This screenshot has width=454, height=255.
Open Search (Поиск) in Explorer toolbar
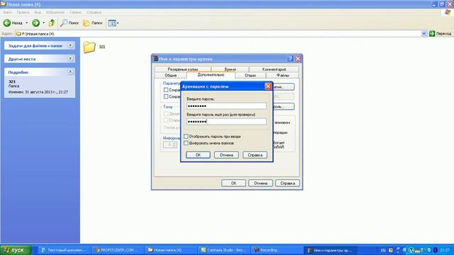70,23
